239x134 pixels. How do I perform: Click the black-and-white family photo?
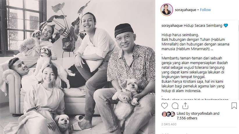[78, 67]
